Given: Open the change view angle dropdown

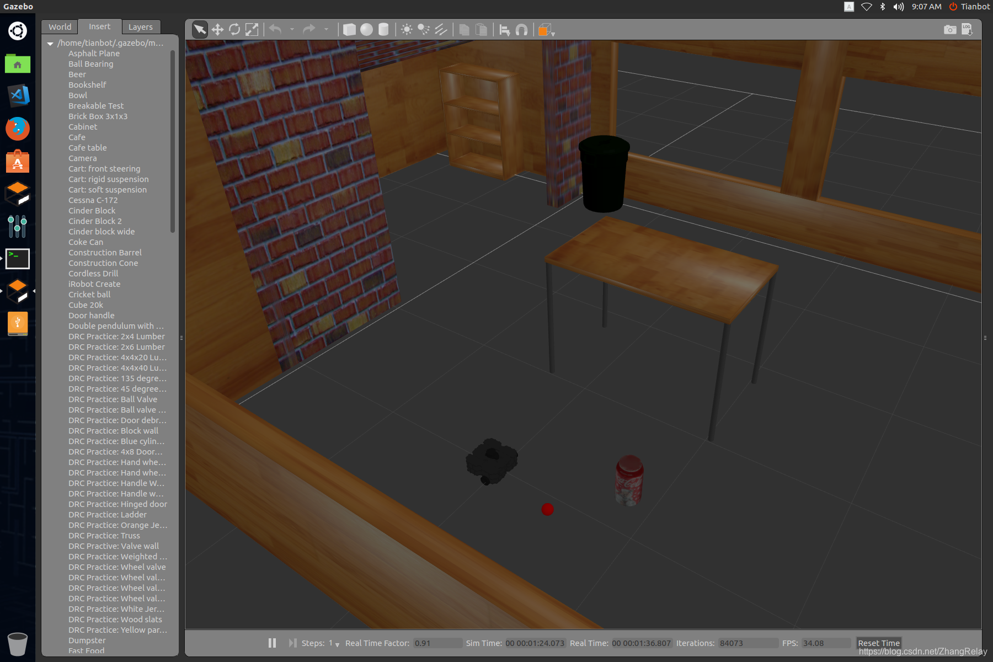Looking at the screenshot, I should click(x=546, y=30).
